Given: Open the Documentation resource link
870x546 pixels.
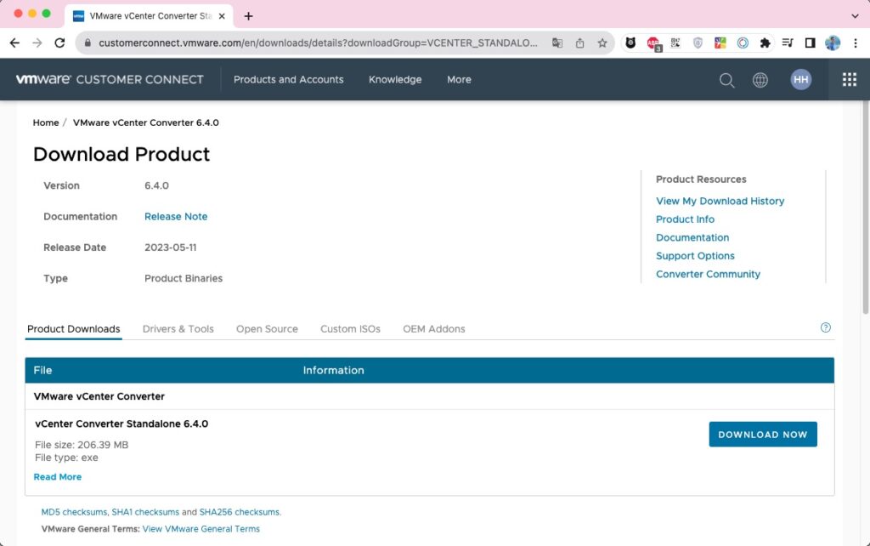Looking at the screenshot, I should click(x=692, y=238).
